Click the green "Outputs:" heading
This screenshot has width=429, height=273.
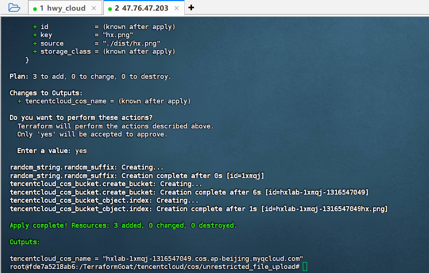pyautogui.click(x=25, y=242)
